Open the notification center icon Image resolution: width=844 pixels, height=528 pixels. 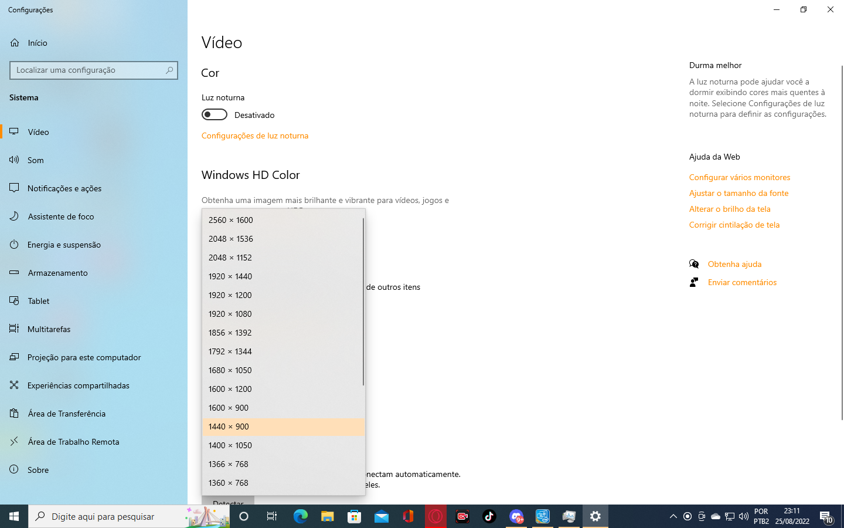pyautogui.click(x=826, y=517)
